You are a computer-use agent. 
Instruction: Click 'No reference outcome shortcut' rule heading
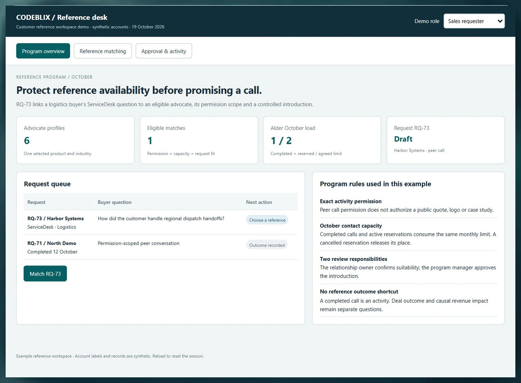pyautogui.click(x=359, y=291)
